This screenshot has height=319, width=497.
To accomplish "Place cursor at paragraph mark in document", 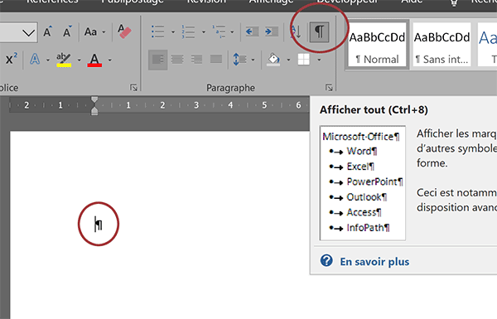I will (99, 225).
